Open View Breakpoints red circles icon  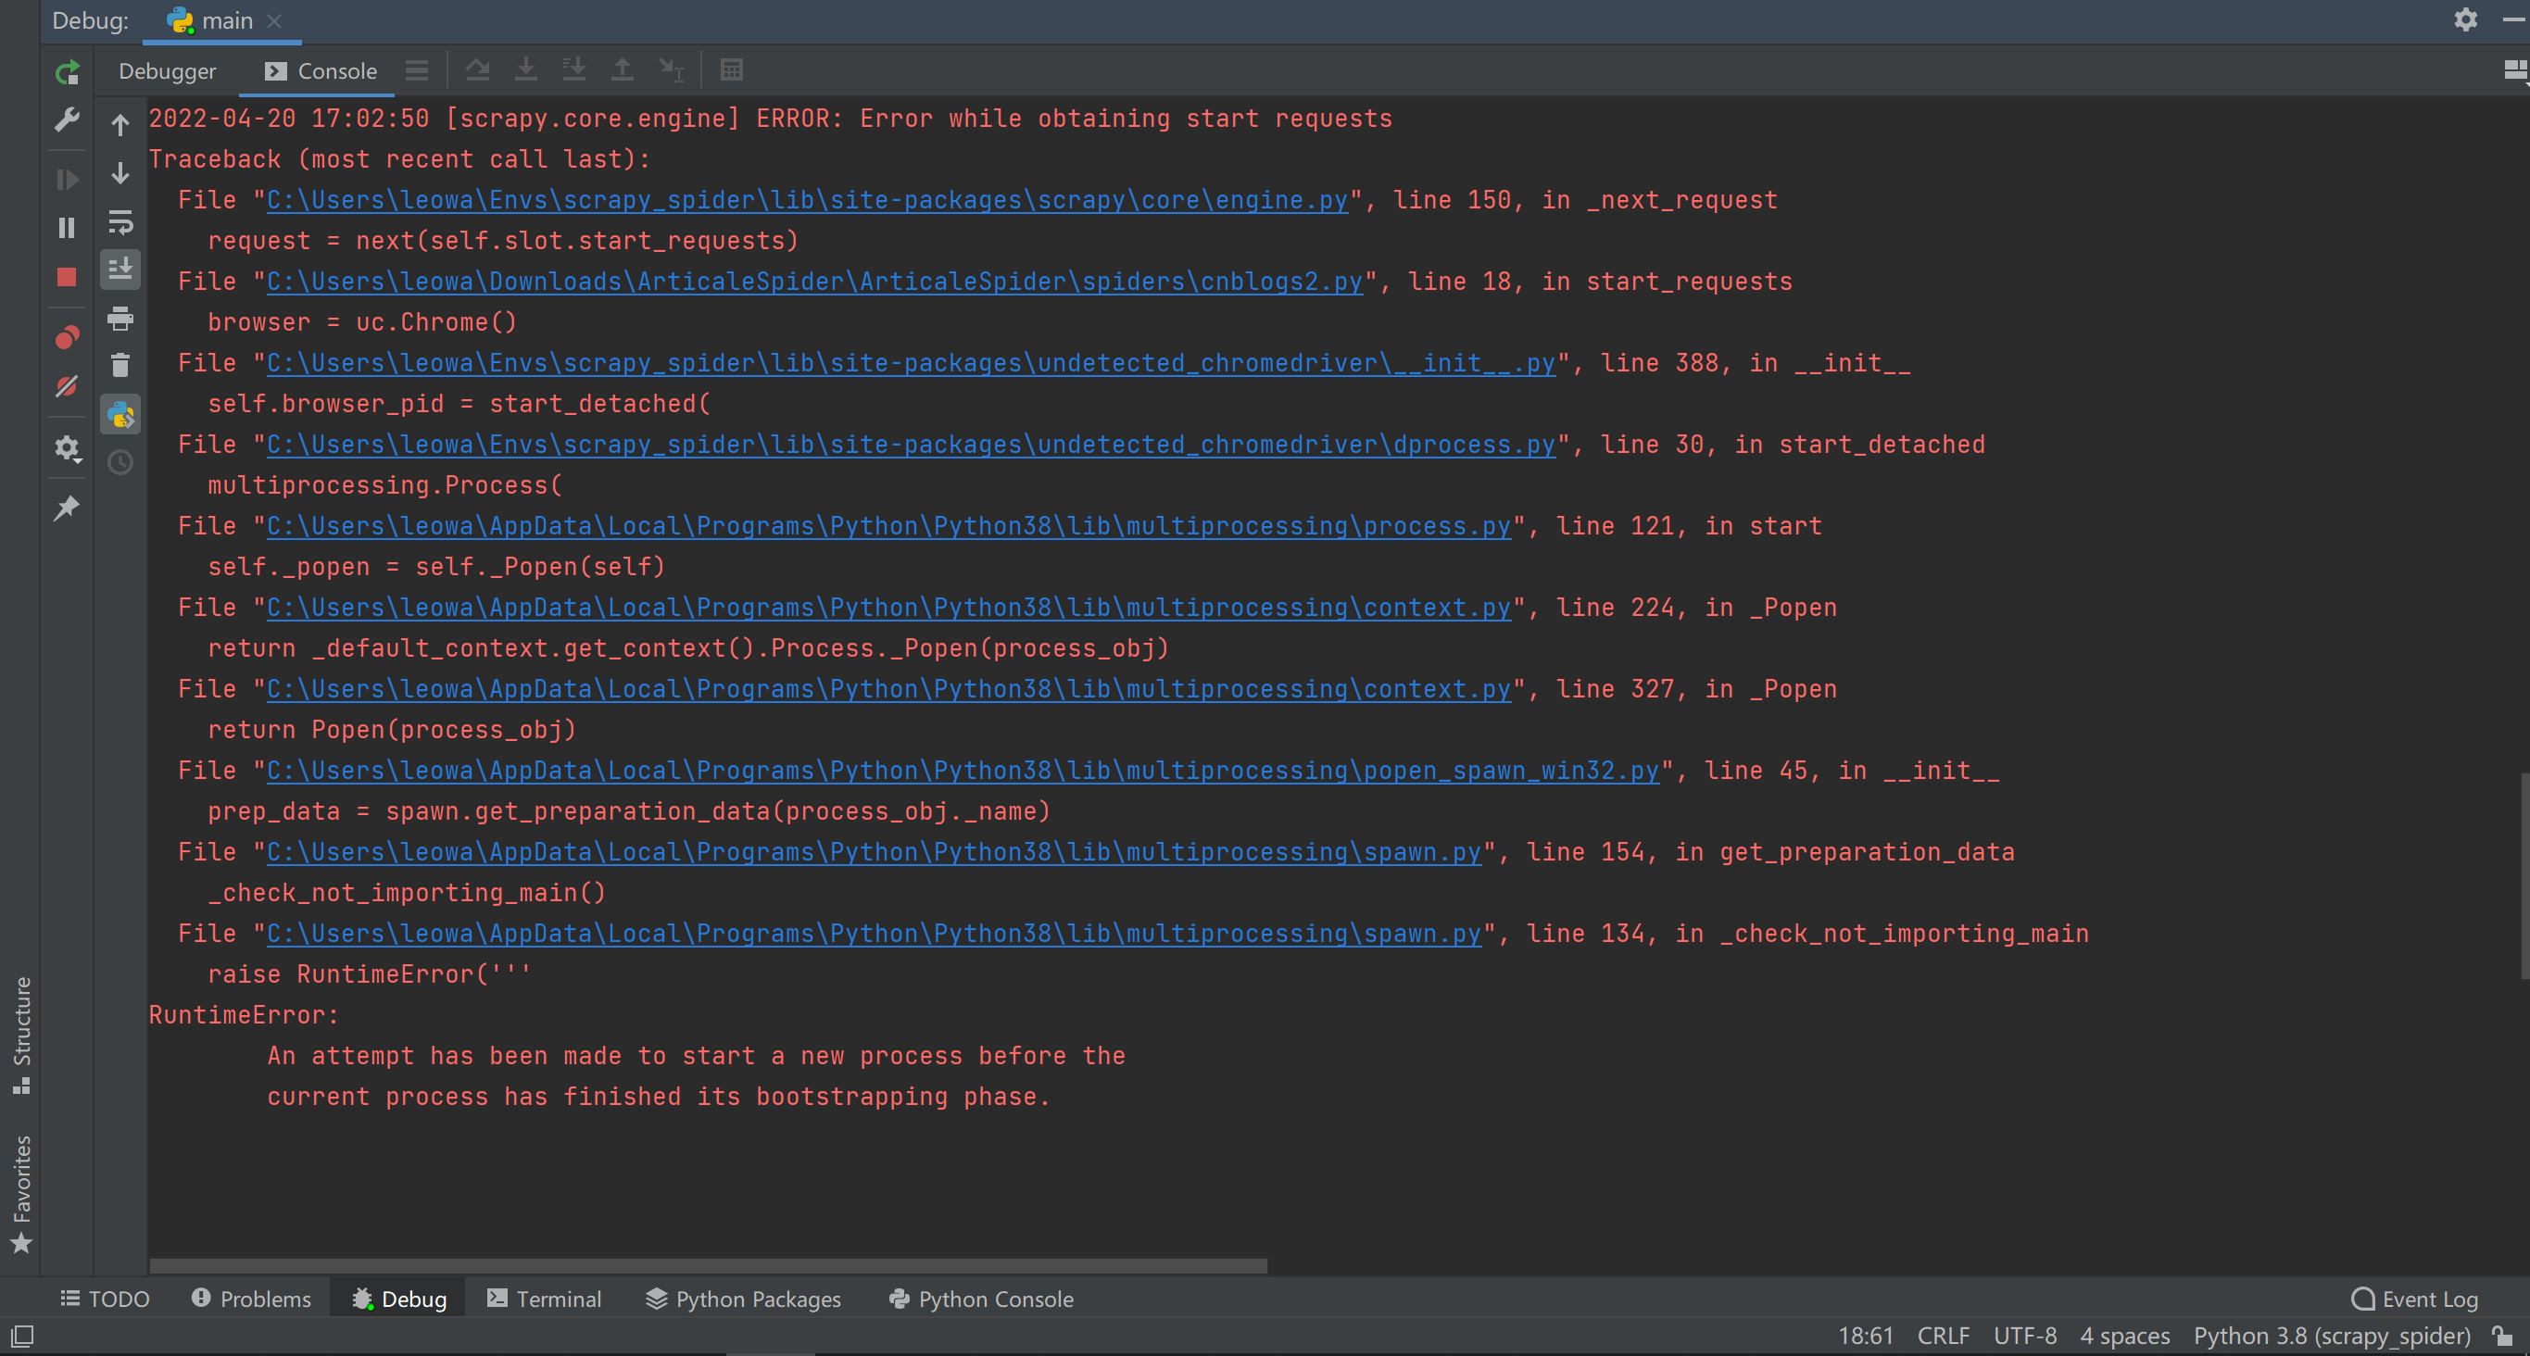click(67, 338)
